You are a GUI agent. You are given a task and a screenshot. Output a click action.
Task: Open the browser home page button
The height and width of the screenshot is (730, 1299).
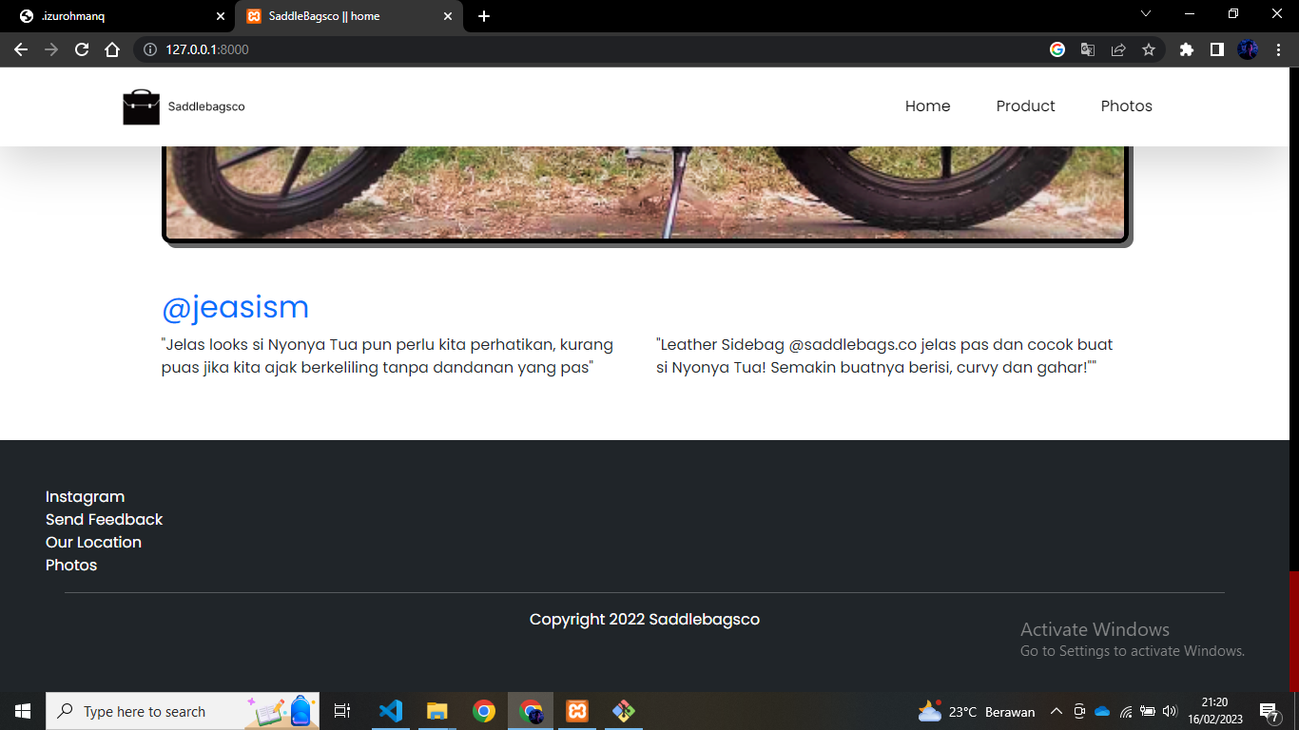coord(112,49)
